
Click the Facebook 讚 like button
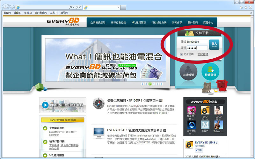199,150
